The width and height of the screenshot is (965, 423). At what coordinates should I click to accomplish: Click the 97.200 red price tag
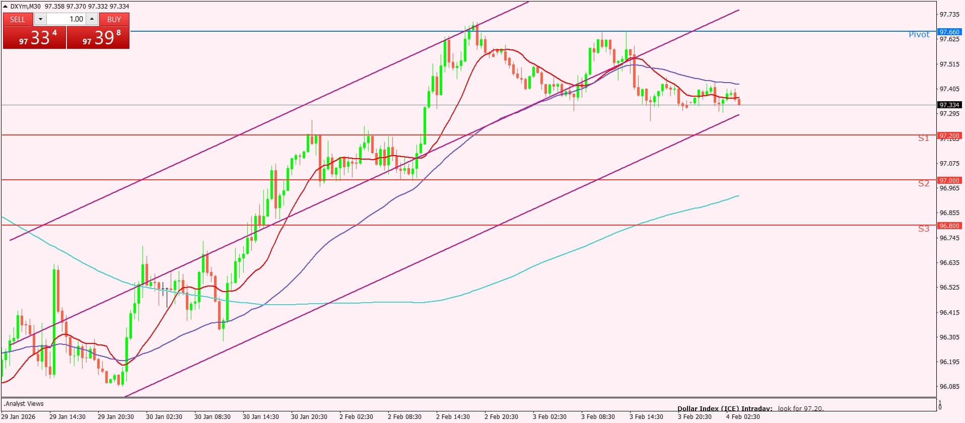point(949,136)
